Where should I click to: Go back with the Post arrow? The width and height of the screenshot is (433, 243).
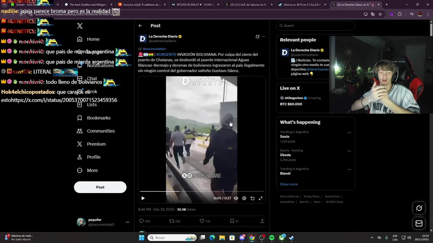(x=140, y=26)
